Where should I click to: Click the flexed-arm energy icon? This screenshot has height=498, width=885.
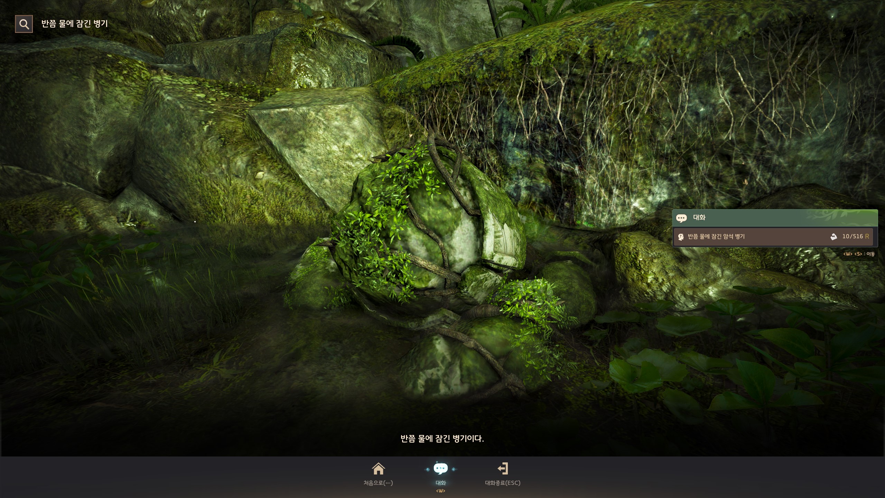[833, 237]
